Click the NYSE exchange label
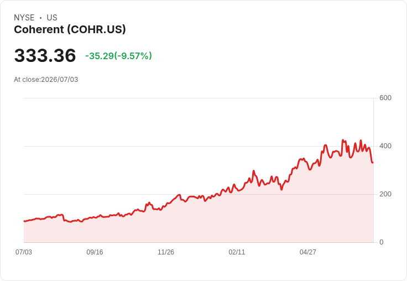 [24, 18]
